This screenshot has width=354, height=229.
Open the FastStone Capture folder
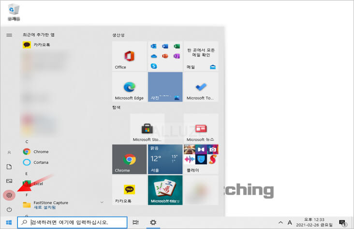45,205
